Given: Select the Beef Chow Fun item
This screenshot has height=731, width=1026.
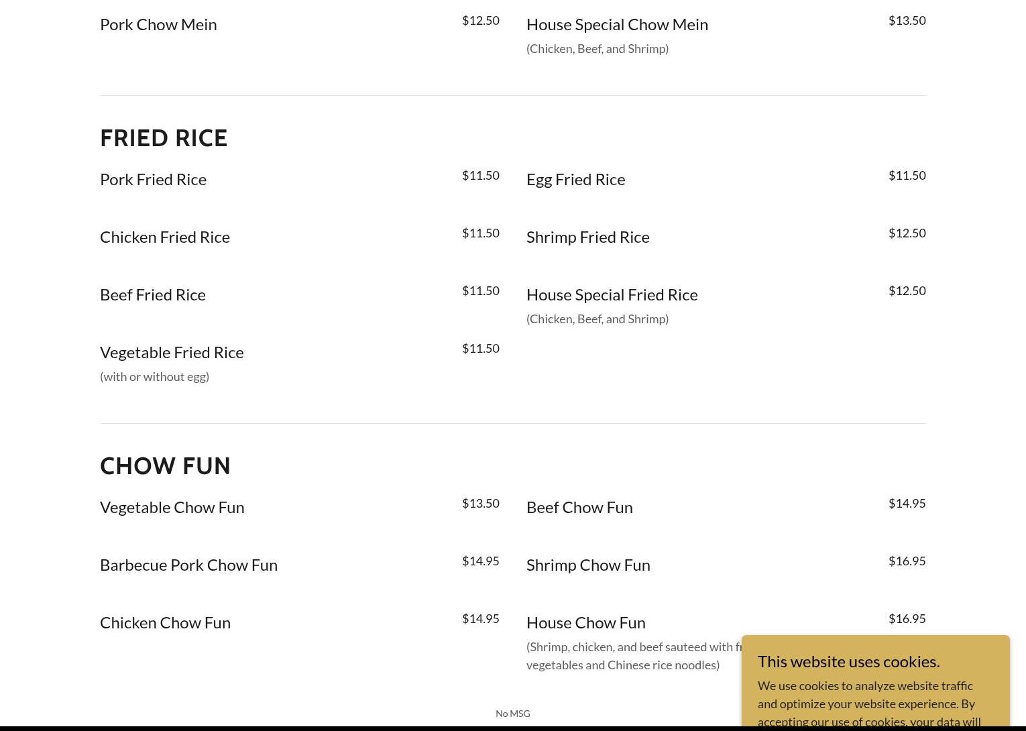Looking at the screenshot, I should 579,507.
